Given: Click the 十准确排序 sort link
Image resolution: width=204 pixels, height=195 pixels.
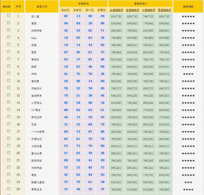Looking at the screenshot, I should click(x=149, y=10).
